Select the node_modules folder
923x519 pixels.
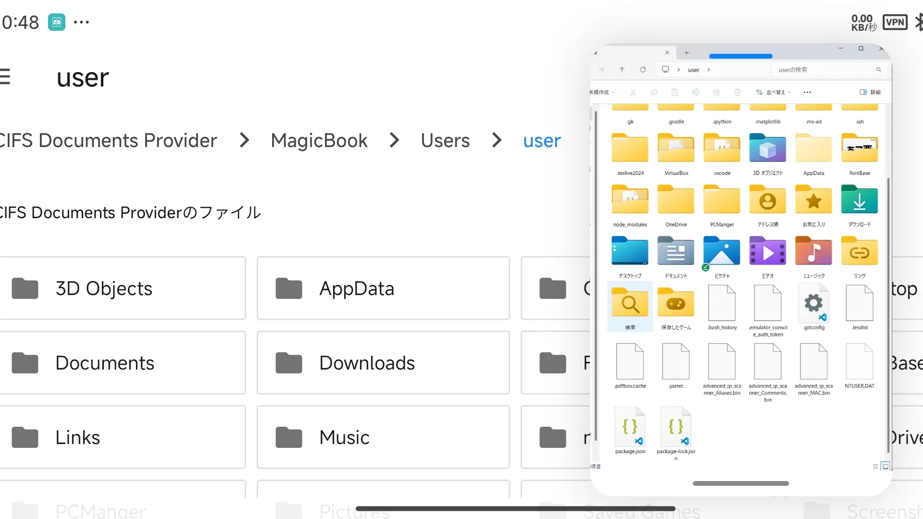click(630, 206)
